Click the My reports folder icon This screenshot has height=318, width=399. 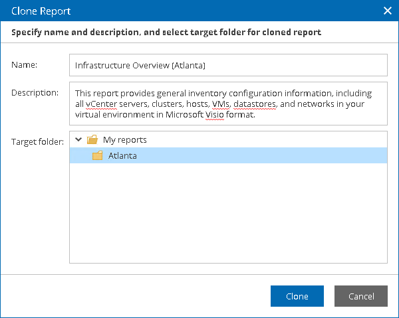point(92,140)
